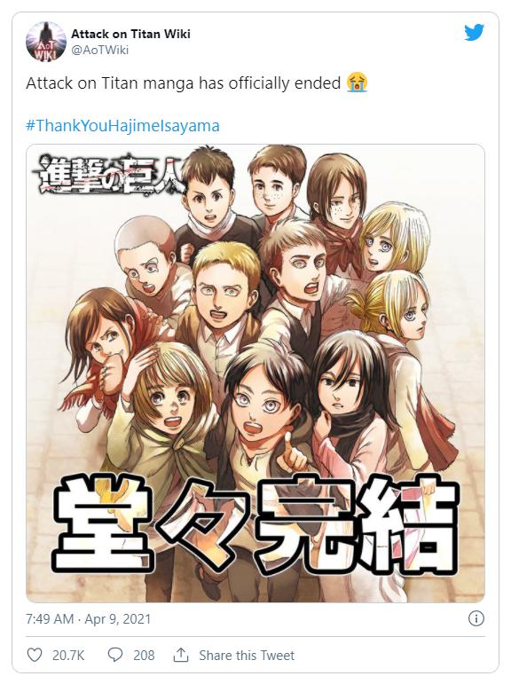The image size is (511, 684).
Task: Click the 20.7K likes count
Action: tap(68, 656)
